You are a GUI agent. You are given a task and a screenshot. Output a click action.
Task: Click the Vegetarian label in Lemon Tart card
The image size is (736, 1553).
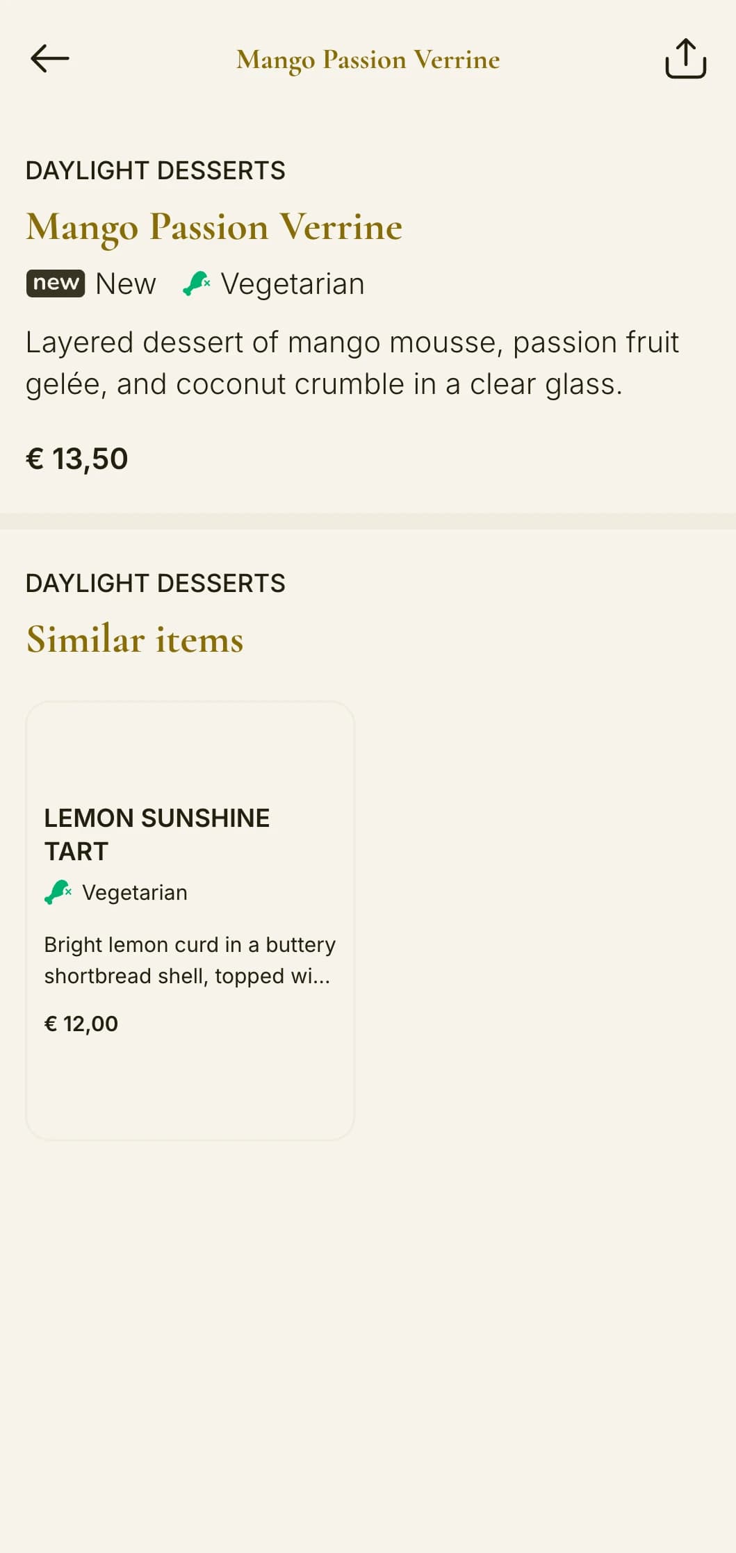(x=135, y=892)
